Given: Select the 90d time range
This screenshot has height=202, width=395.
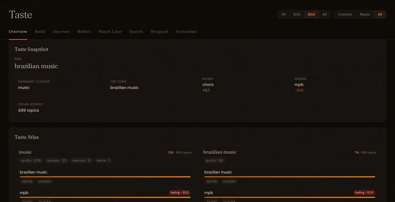Looking at the screenshot, I should [311, 14].
